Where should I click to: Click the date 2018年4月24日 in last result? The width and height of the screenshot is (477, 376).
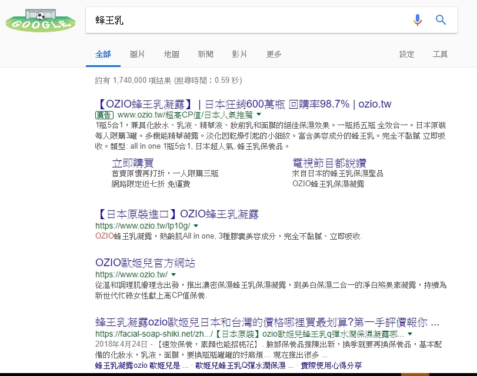pos(121,344)
